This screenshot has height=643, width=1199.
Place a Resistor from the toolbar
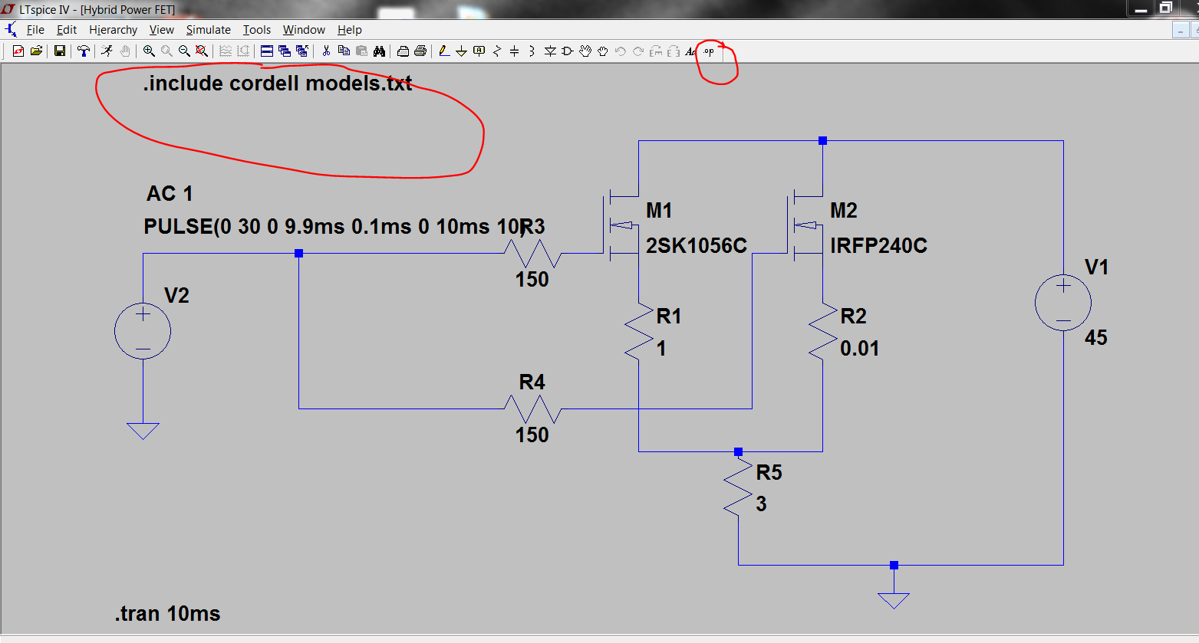tap(497, 51)
